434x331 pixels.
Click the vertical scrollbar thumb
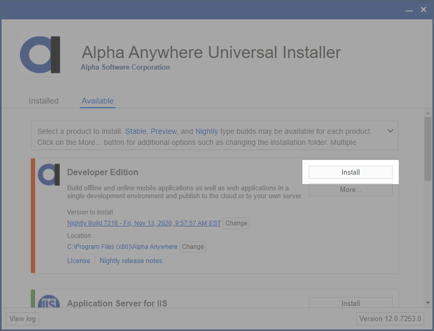pyautogui.click(x=428, y=149)
